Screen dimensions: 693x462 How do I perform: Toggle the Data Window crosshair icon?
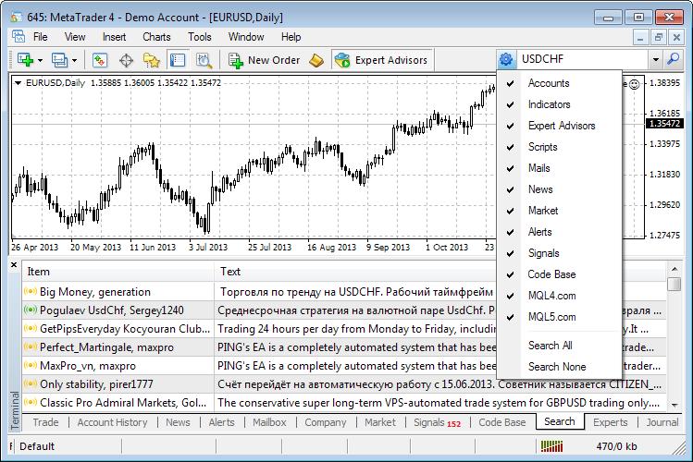(x=127, y=59)
